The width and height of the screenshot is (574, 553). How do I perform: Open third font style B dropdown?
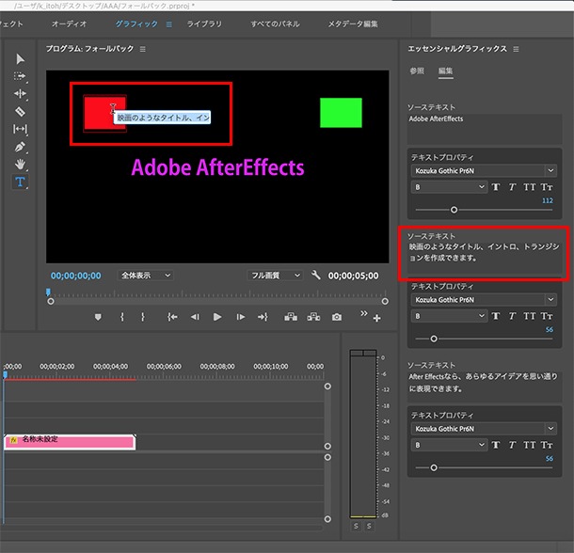[449, 445]
